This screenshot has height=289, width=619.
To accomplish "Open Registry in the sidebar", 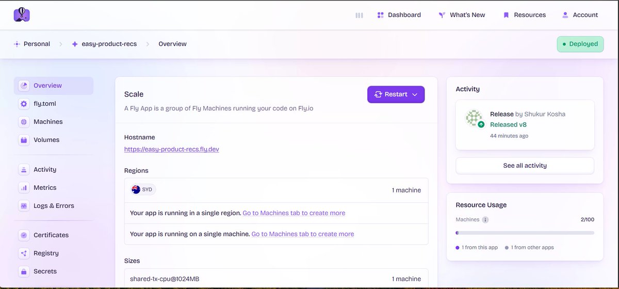I will tap(54, 253).
